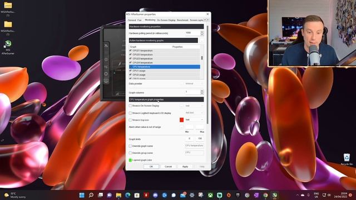The height and width of the screenshot is (200, 356).
Task: Click the Apply button
Action: [x=185, y=167]
